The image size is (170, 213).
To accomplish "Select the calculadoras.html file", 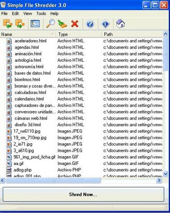I will pyautogui.click(x=31, y=93).
